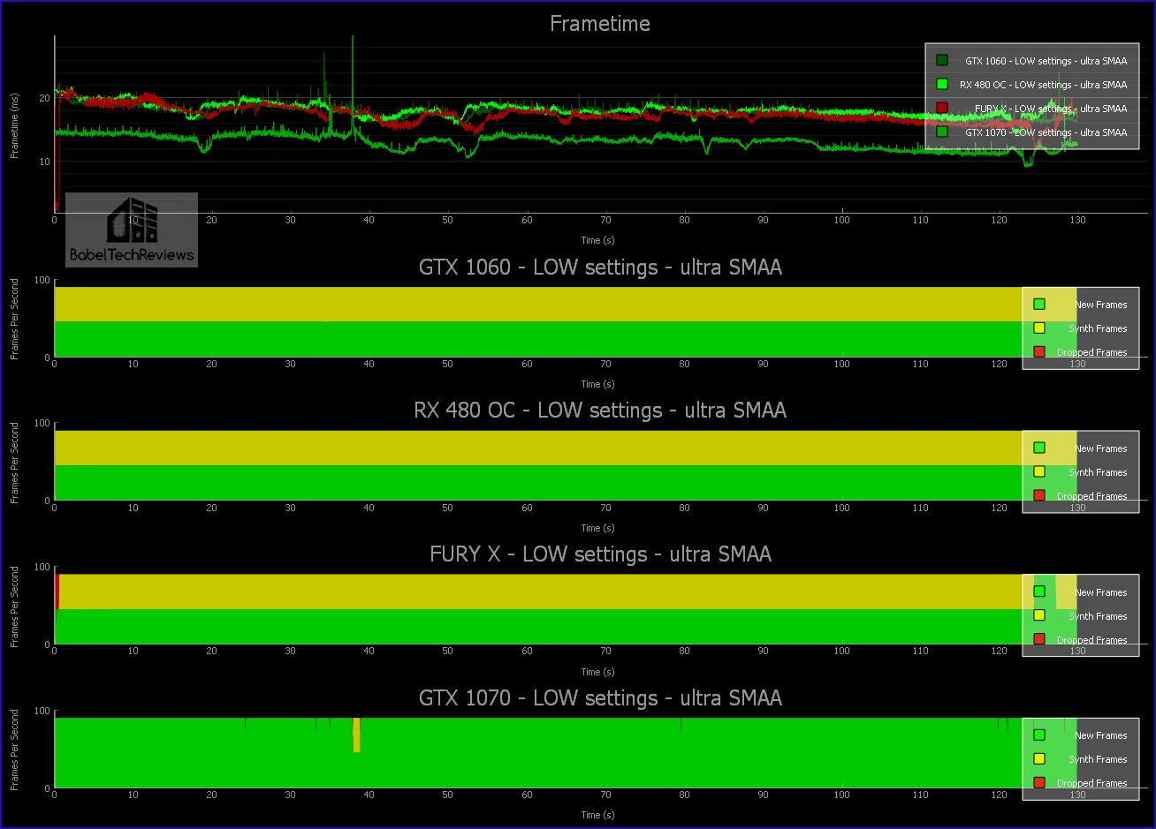Click the 'RX 480 OC - LOW settings - ultra SMAA' heading
Viewport: 1156px width, 829px height.
pyautogui.click(x=600, y=411)
